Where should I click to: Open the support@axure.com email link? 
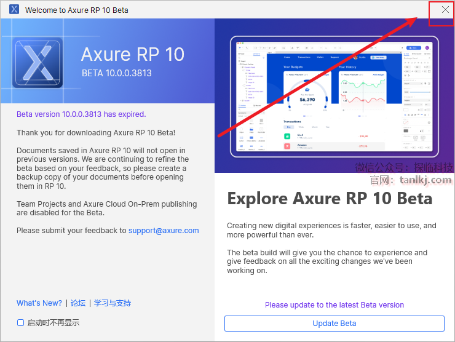[164, 231]
